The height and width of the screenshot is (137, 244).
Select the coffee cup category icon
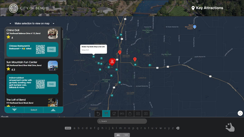[x=114, y=114]
